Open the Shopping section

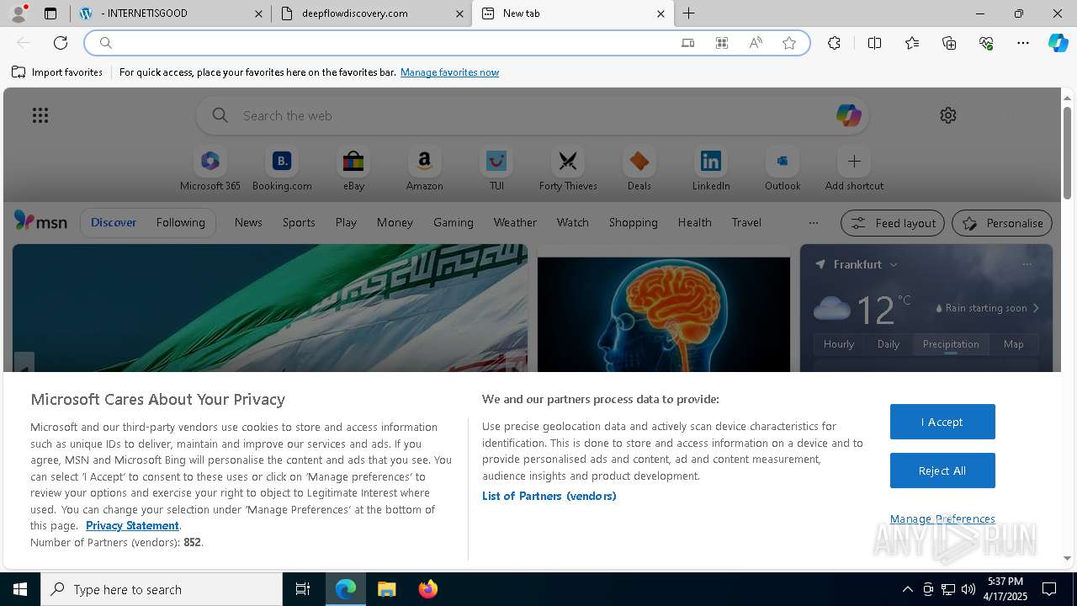(x=634, y=222)
